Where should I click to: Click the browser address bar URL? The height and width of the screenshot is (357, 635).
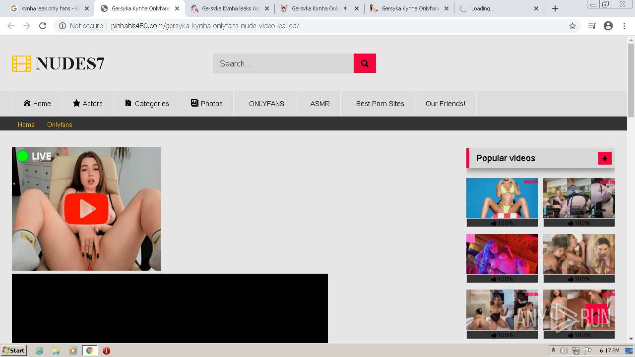click(x=205, y=26)
